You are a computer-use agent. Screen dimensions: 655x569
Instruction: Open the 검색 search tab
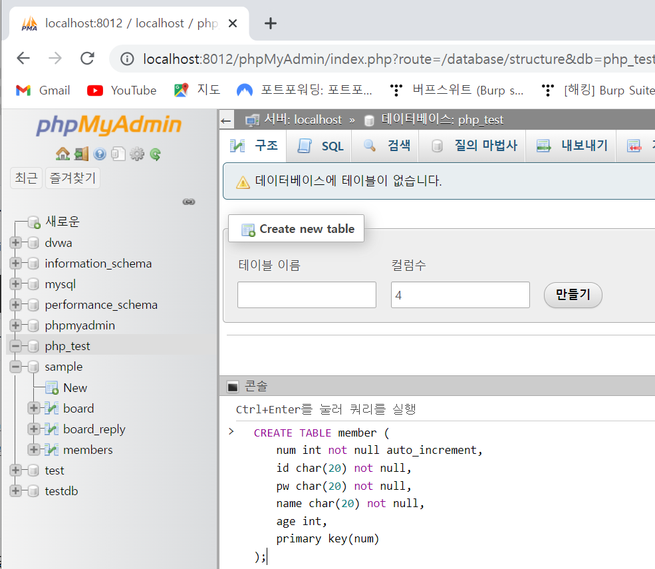click(386, 146)
